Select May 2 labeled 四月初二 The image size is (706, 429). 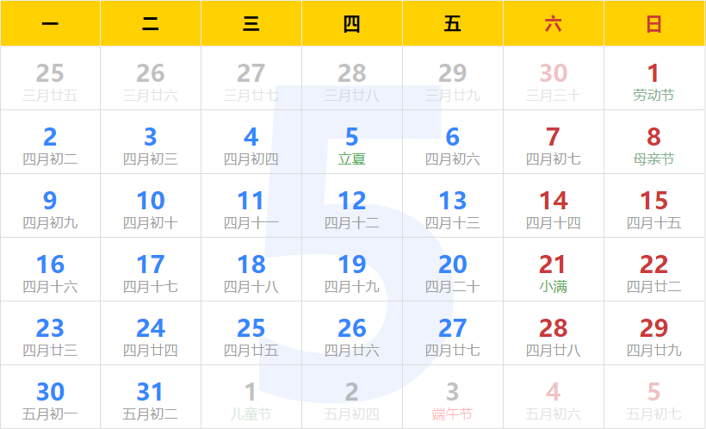click(x=50, y=142)
